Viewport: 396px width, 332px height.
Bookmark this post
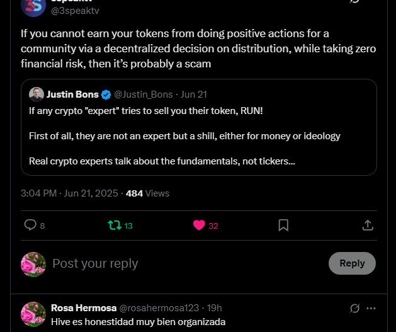coord(283,225)
